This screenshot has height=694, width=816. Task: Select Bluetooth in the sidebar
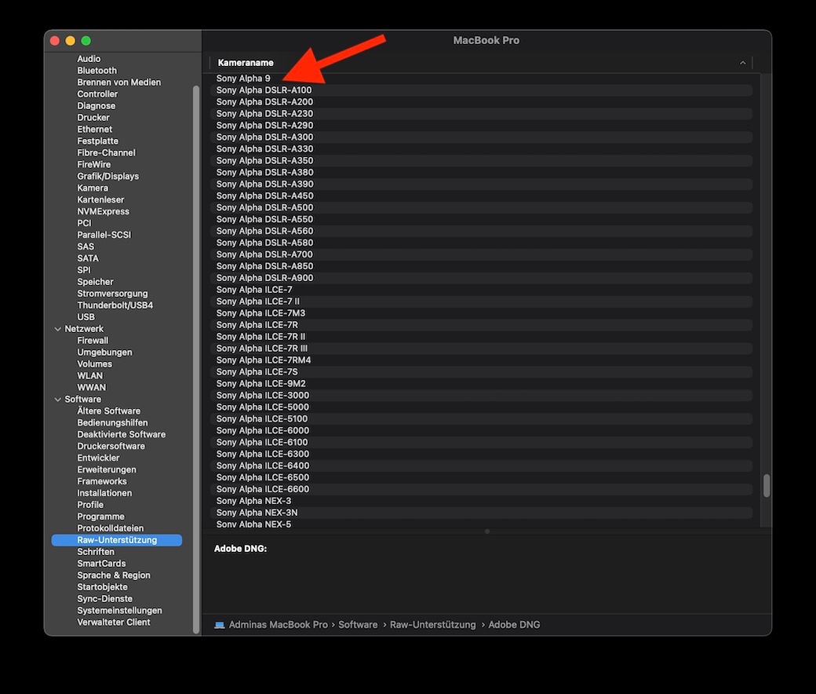click(97, 71)
